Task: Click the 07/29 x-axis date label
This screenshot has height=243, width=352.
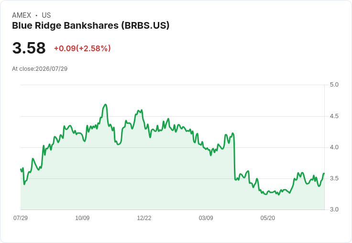Action: [21, 218]
